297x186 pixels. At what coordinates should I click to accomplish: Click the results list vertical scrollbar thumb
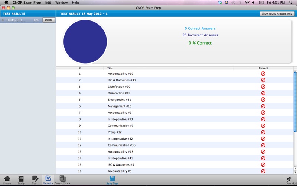coord(295,102)
